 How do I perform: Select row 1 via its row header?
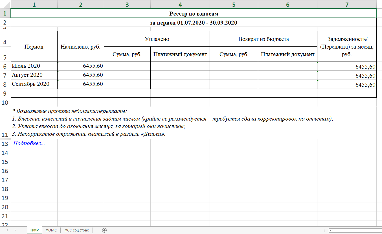(5, 13)
